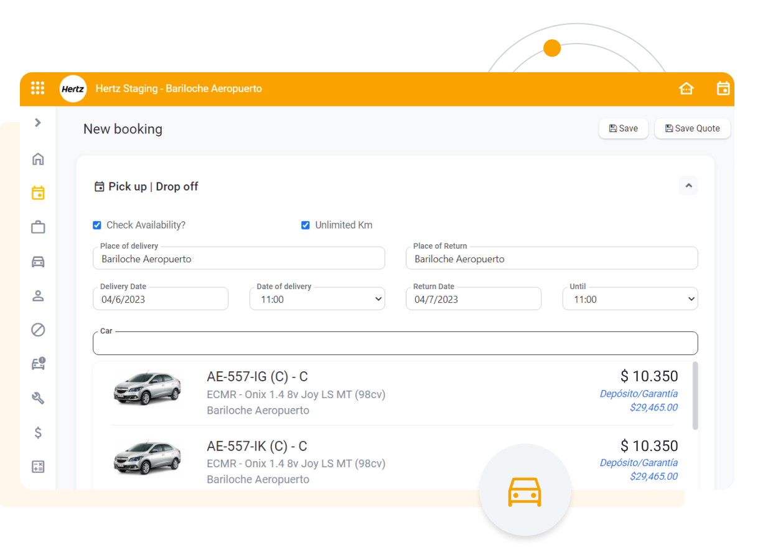The height and width of the screenshot is (547, 773).
Task: Go to home from top bar icon
Action: tap(686, 88)
